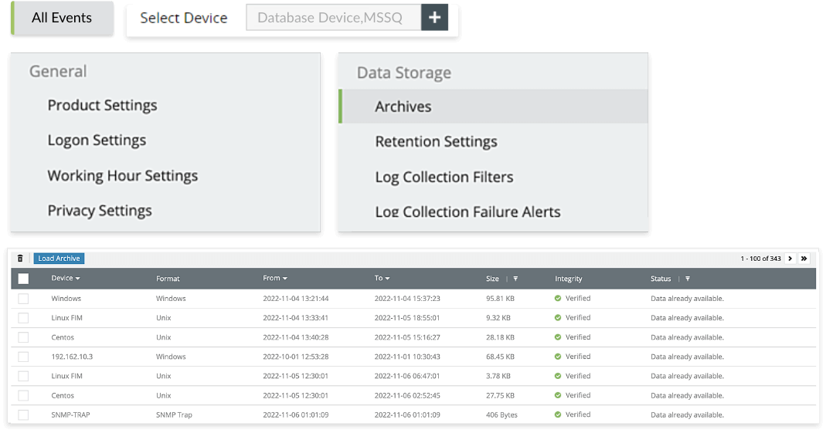The image size is (826, 433).
Task: Click the Integrity column header
Action: click(569, 279)
